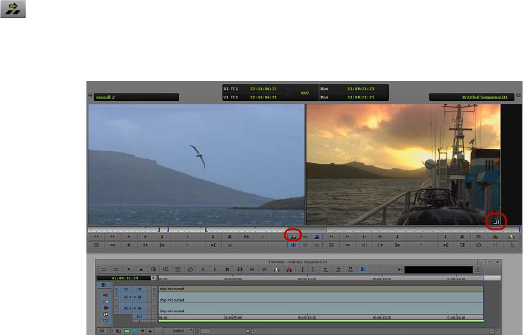Screen dimensions: 523x335
Task: Click the circled Splice-in button between monitors
Action: (293, 237)
